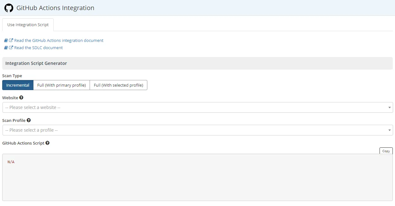Click the help icon next to Scan Profile

[x=29, y=120]
